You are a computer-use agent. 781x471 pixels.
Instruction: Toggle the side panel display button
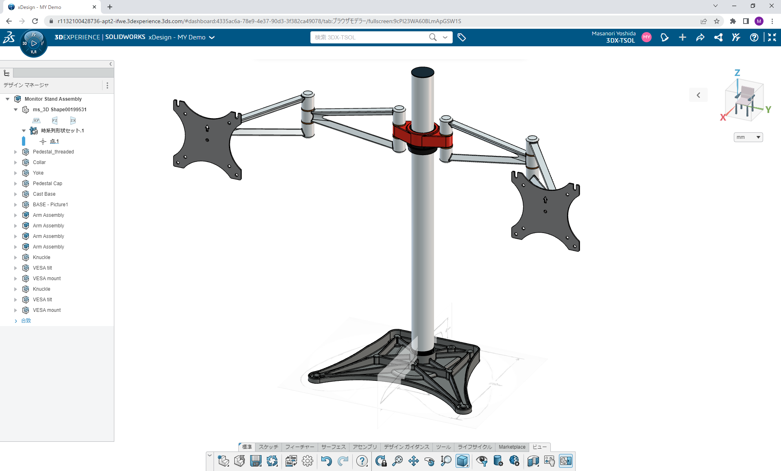[566, 461]
